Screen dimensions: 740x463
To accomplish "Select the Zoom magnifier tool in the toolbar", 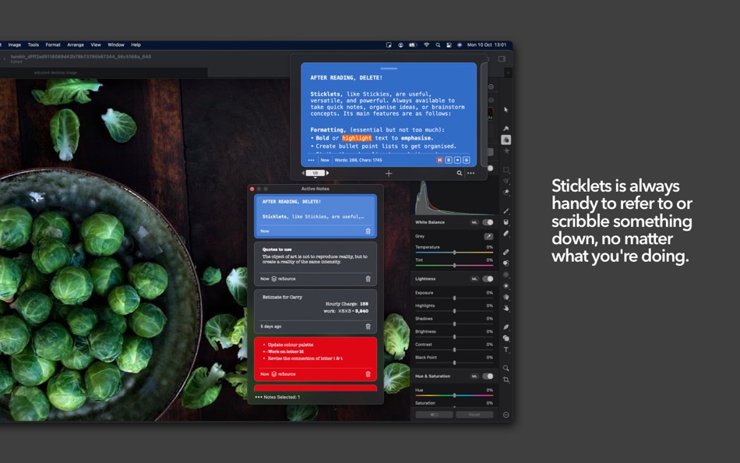I will pos(506,368).
